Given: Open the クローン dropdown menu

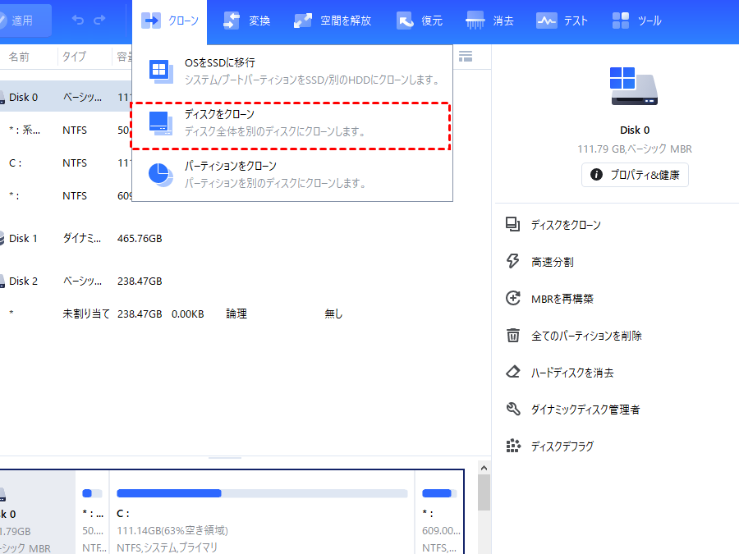Looking at the screenshot, I should coord(170,21).
